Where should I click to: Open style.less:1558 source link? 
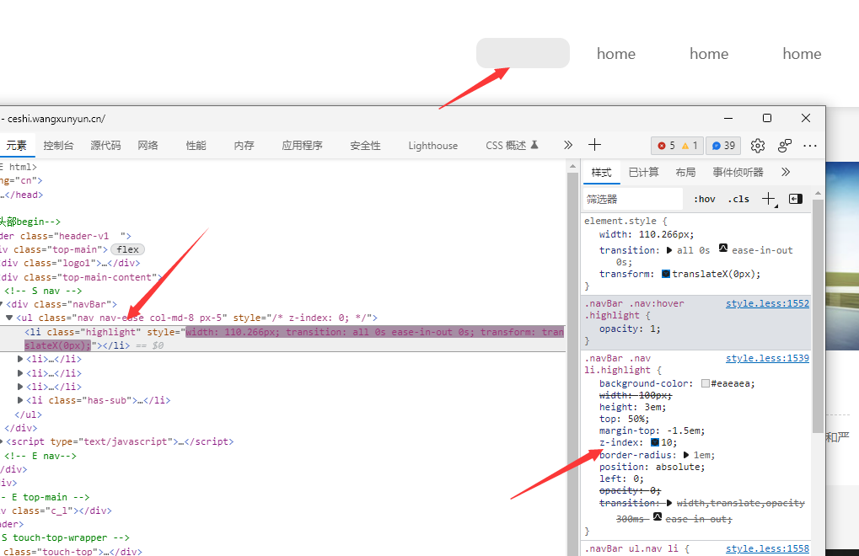tap(767, 548)
